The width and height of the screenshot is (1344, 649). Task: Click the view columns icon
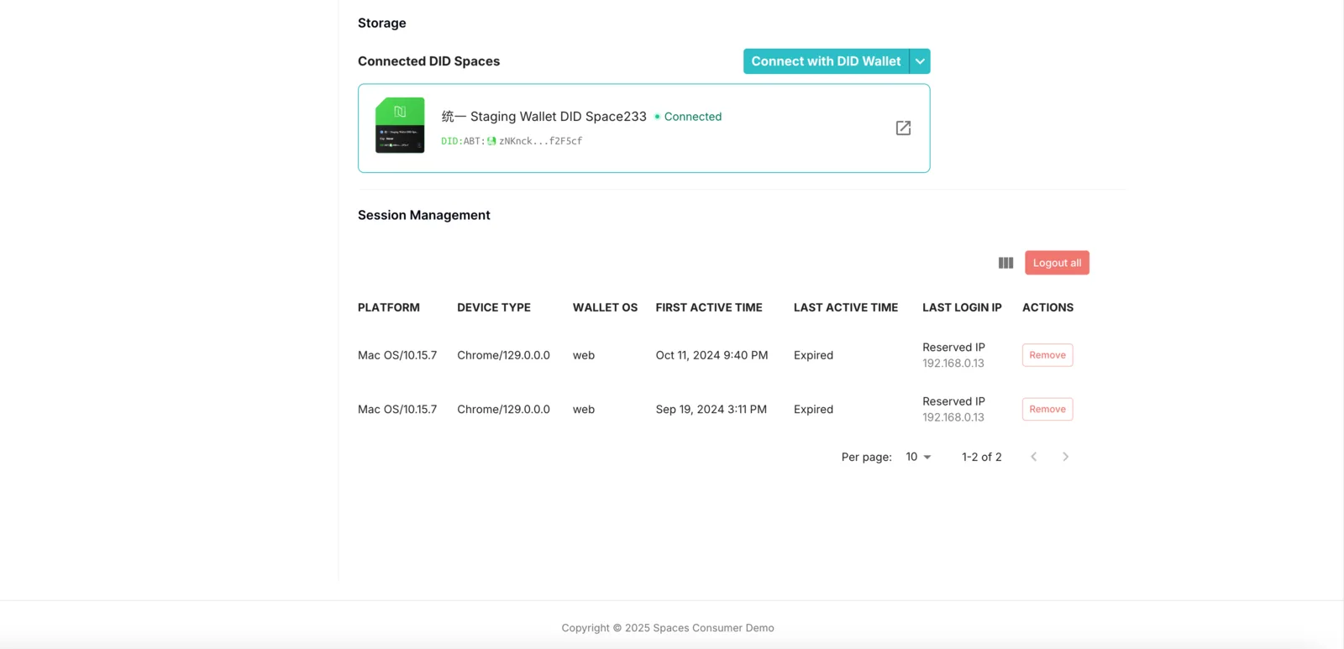pos(1005,263)
